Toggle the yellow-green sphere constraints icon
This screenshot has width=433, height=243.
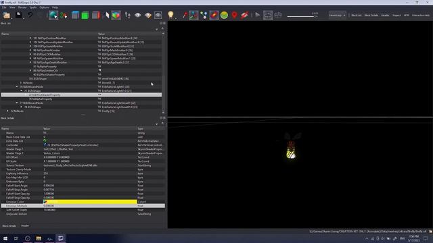[224, 15]
